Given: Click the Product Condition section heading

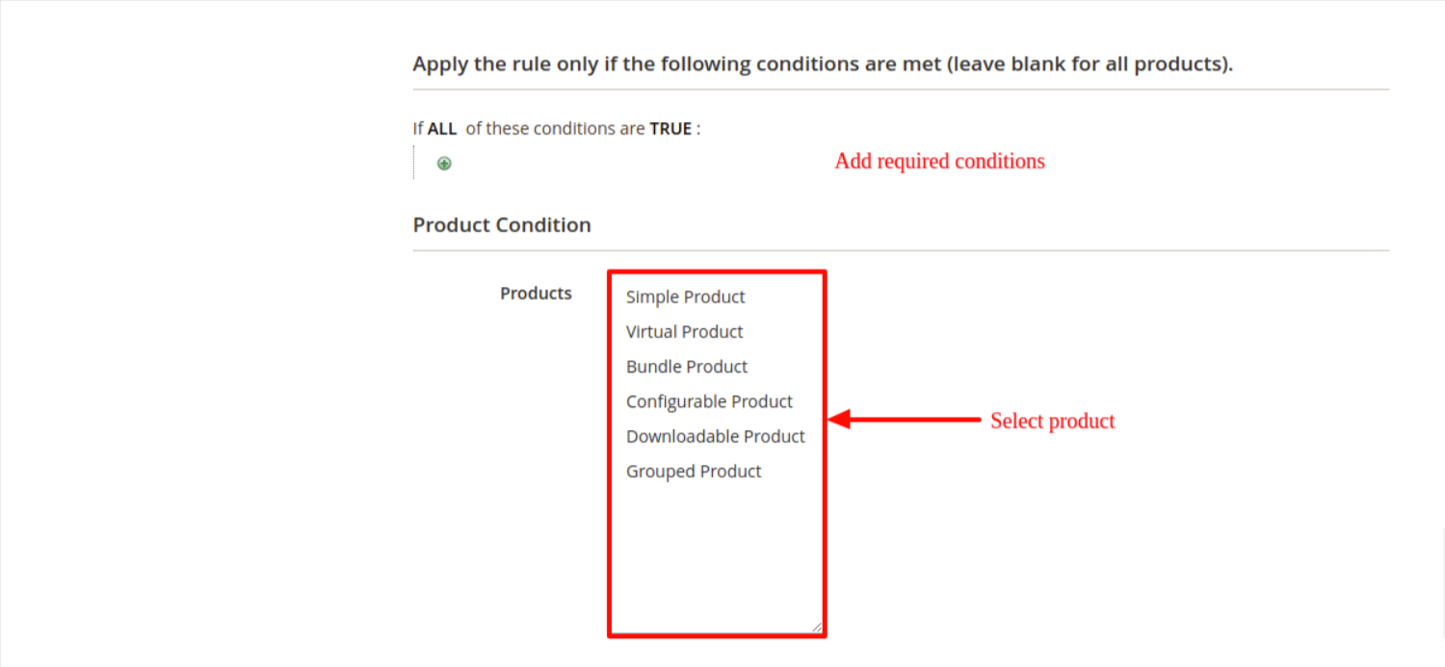Looking at the screenshot, I should tap(502, 225).
